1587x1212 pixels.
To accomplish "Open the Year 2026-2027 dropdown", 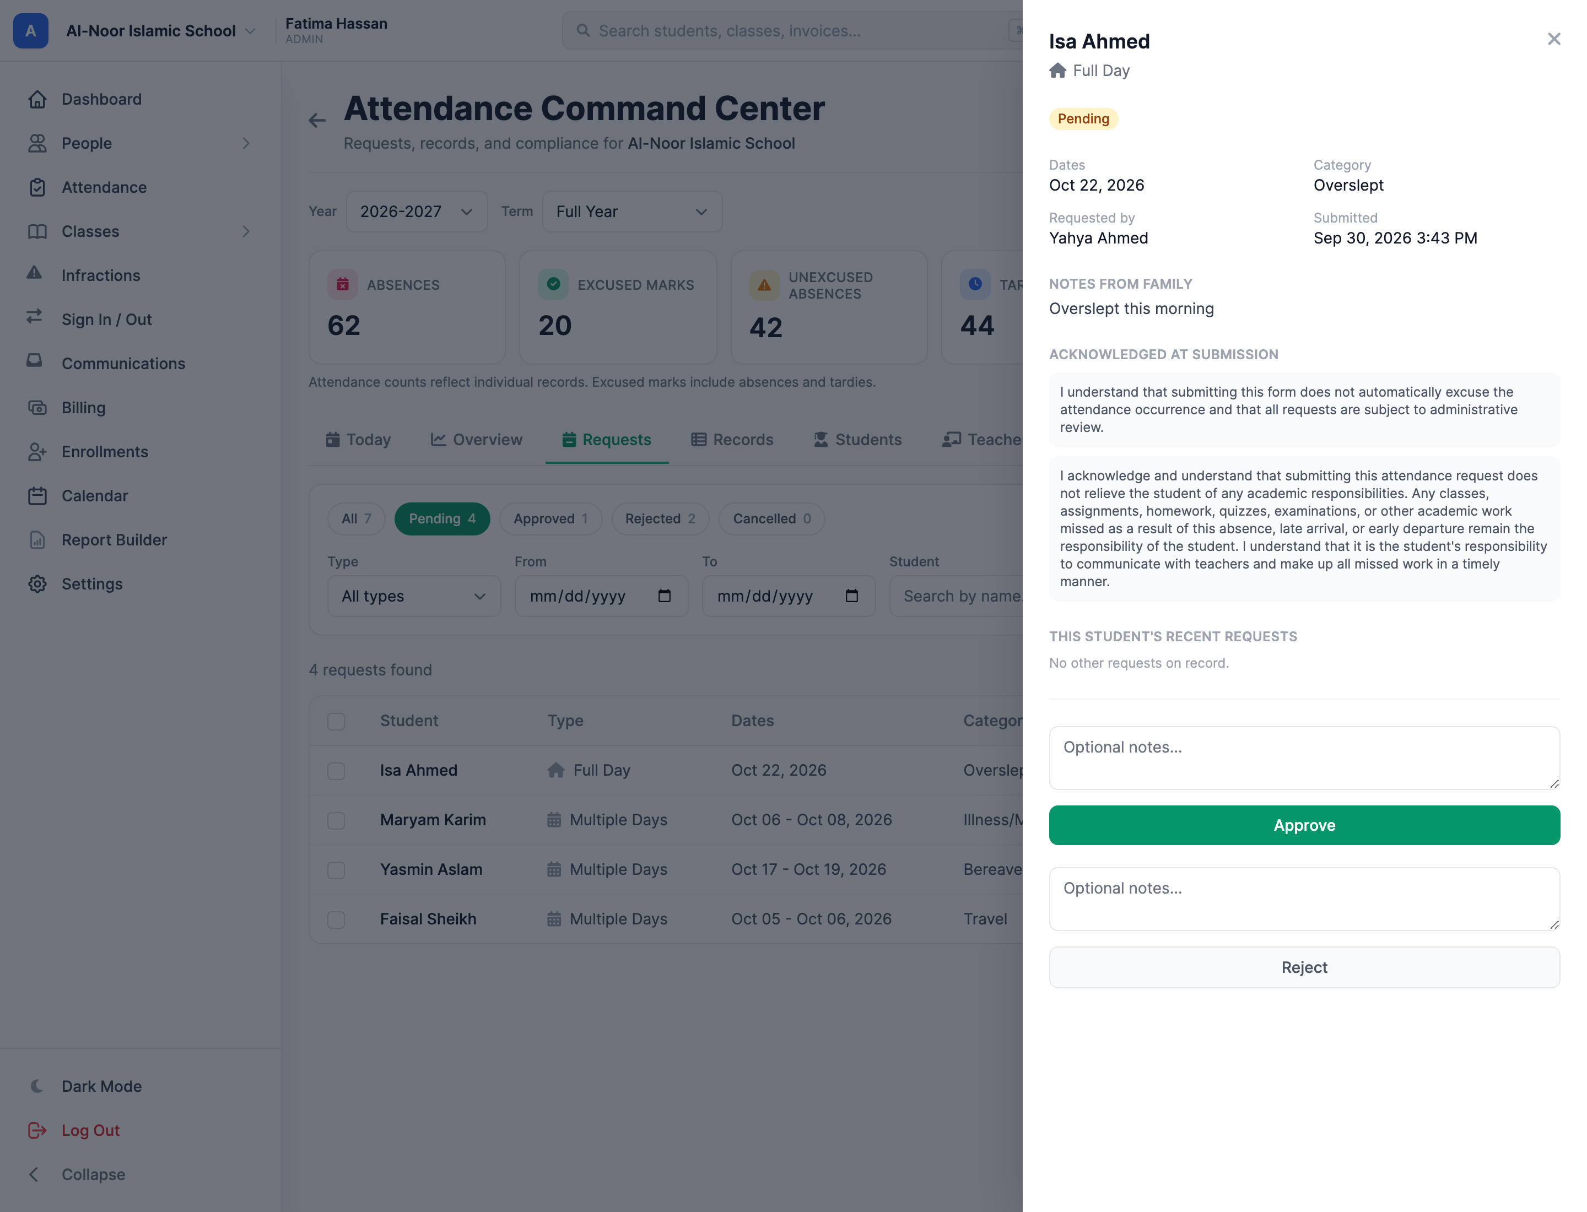I will (417, 212).
